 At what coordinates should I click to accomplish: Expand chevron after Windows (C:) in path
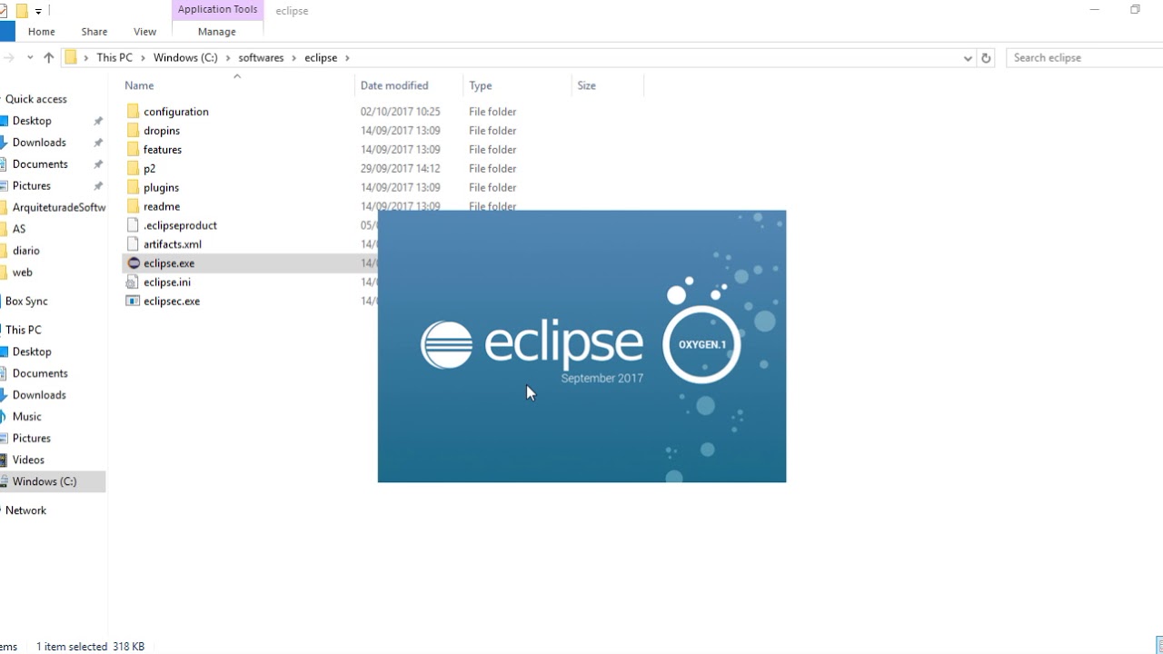coord(227,57)
